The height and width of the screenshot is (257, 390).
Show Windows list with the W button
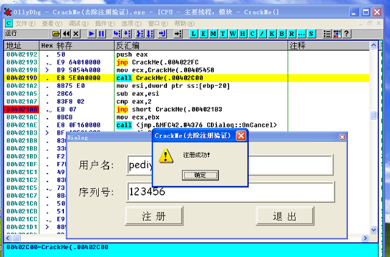pyautogui.click(x=233, y=33)
